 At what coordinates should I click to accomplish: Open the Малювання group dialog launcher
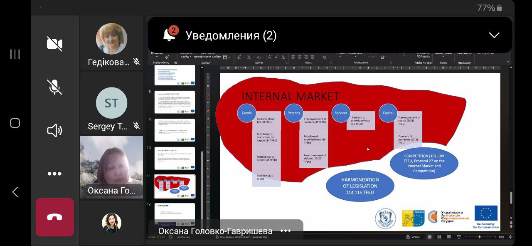pos(391,63)
